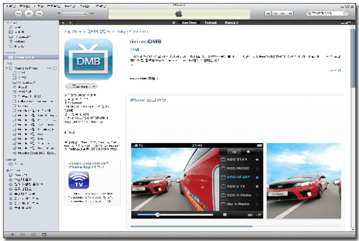Play the current track in iTunes

click(29, 14)
